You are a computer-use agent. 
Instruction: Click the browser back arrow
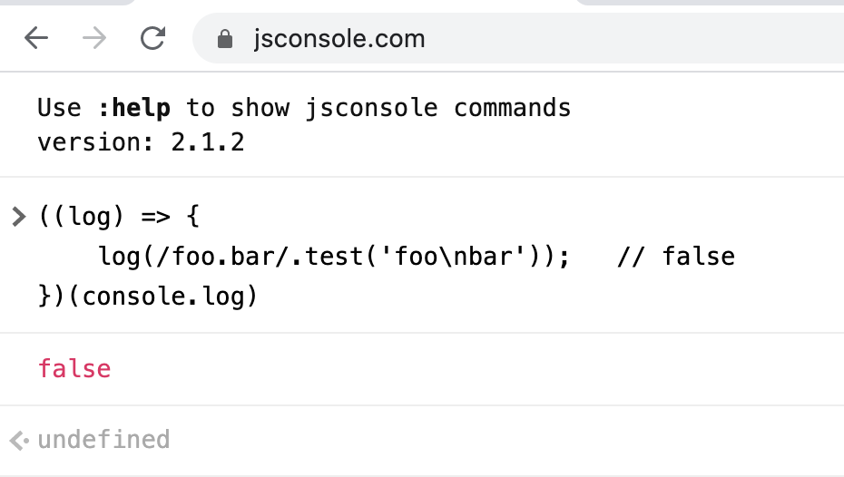pyautogui.click(x=36, y=39)
